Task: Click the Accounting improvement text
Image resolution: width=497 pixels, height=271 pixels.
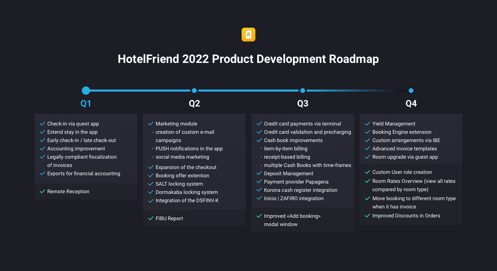Action: 76,149
